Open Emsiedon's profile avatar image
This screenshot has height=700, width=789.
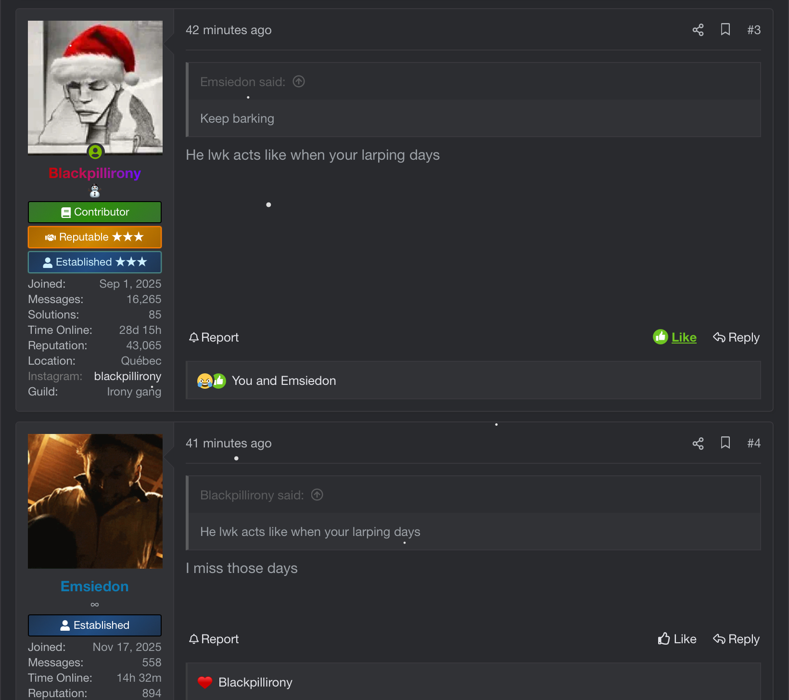point(95,501)
